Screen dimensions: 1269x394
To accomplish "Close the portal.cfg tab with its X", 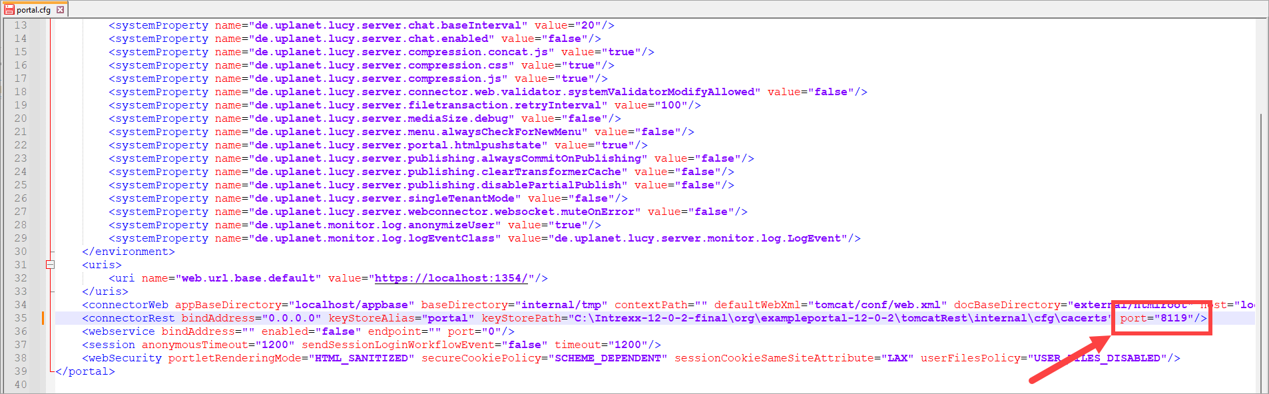I will pyautogui.click(x=61, y=9).
